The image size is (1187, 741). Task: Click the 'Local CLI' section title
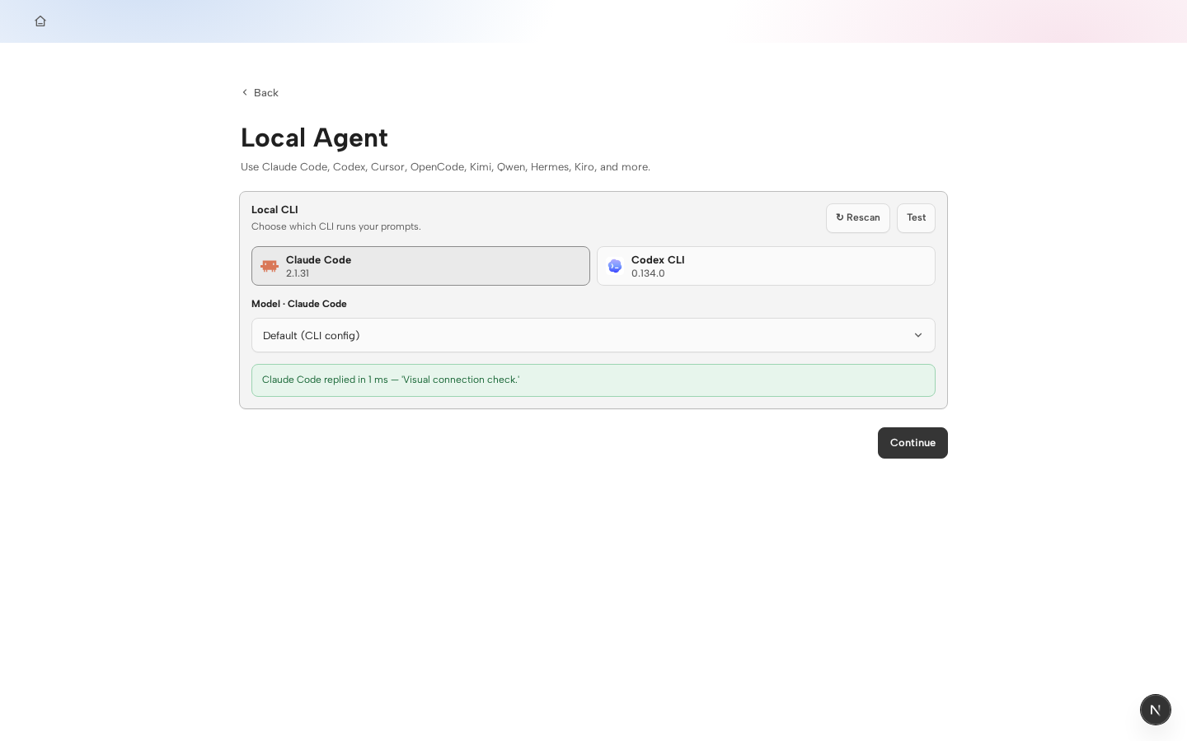click(x=274, y=210)
